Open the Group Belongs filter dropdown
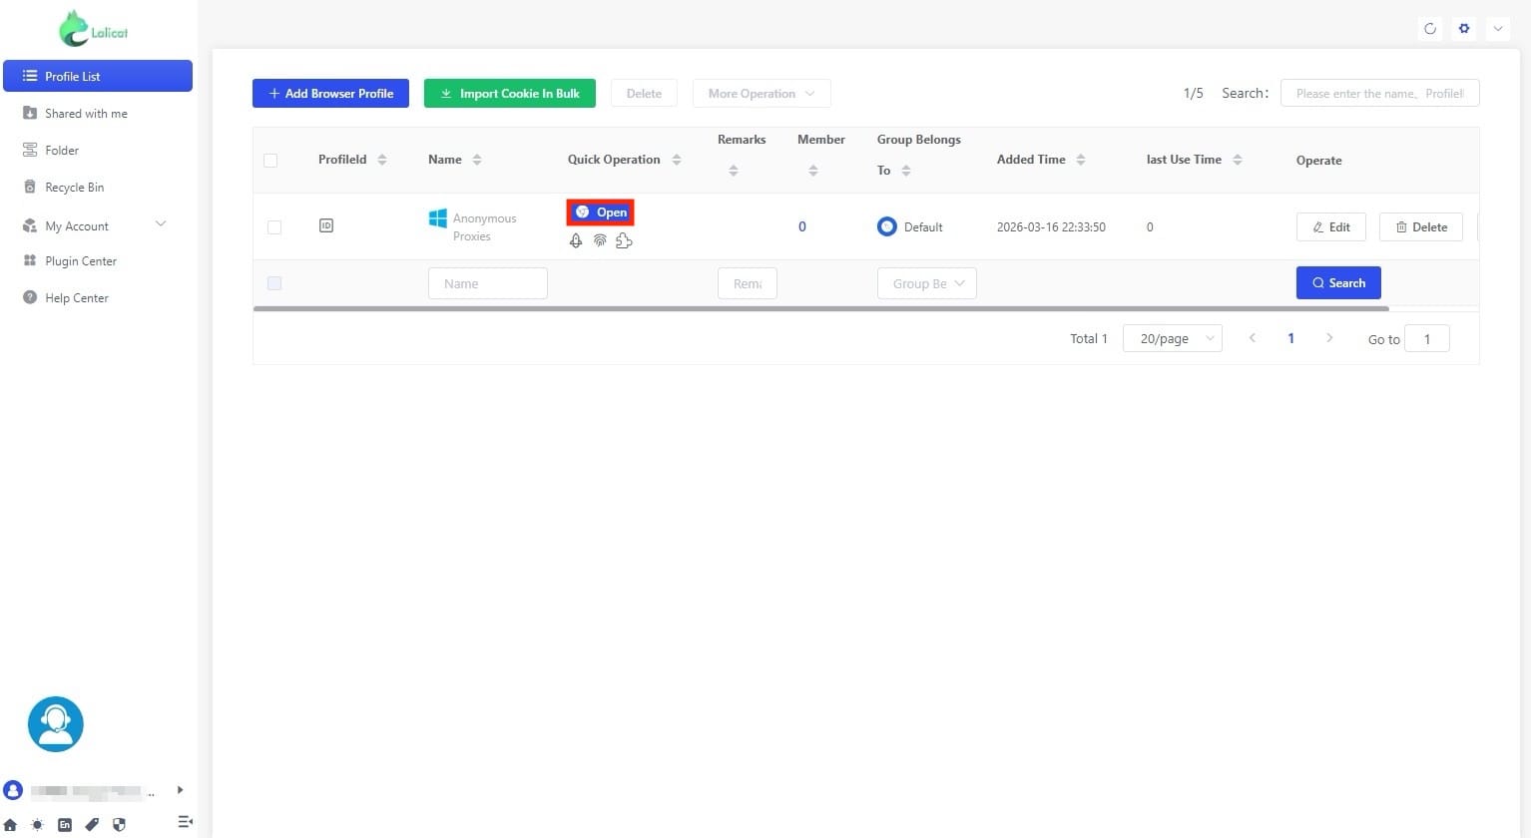The width and height of the screenshot is (1531, 838). (x=925, y=282)
